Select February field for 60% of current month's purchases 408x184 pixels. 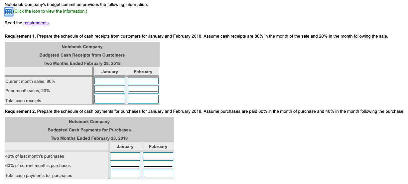[158, 164]
